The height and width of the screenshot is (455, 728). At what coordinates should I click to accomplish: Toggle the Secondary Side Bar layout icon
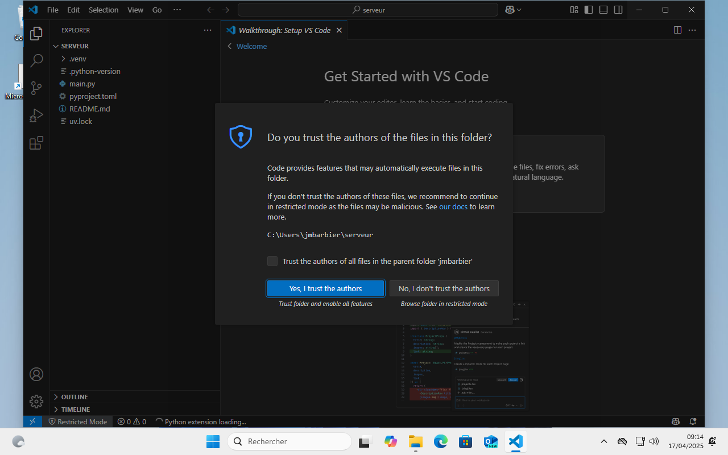pyautogui.click(x=618, y=10)
